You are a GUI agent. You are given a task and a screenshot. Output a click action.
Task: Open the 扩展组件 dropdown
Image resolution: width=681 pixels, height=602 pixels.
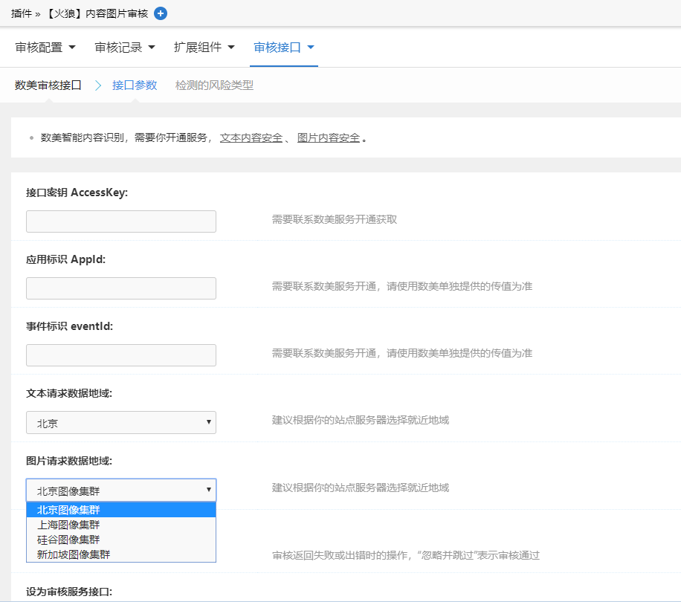[205, 46]
